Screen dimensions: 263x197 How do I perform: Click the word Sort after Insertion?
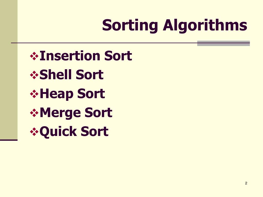[118, 56]
